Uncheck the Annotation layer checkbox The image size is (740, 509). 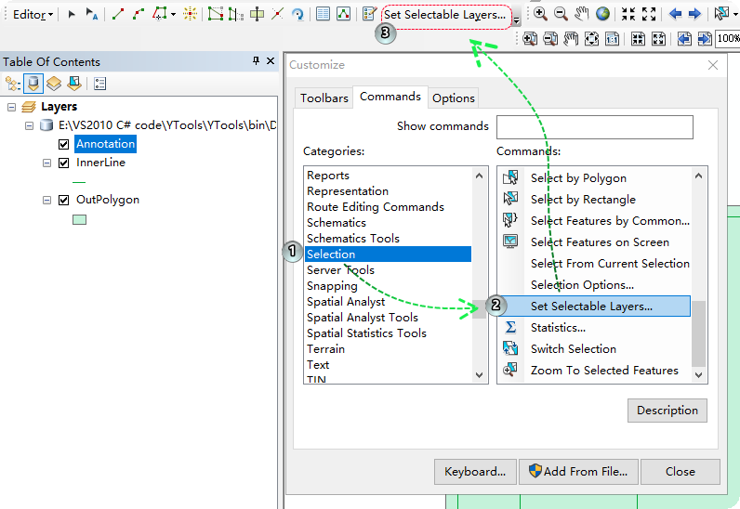[x=64, y=144]
